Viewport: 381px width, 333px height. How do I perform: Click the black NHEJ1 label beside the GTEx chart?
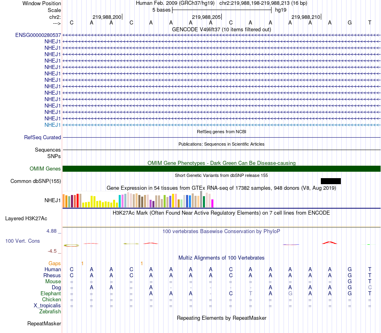(53, 200)
